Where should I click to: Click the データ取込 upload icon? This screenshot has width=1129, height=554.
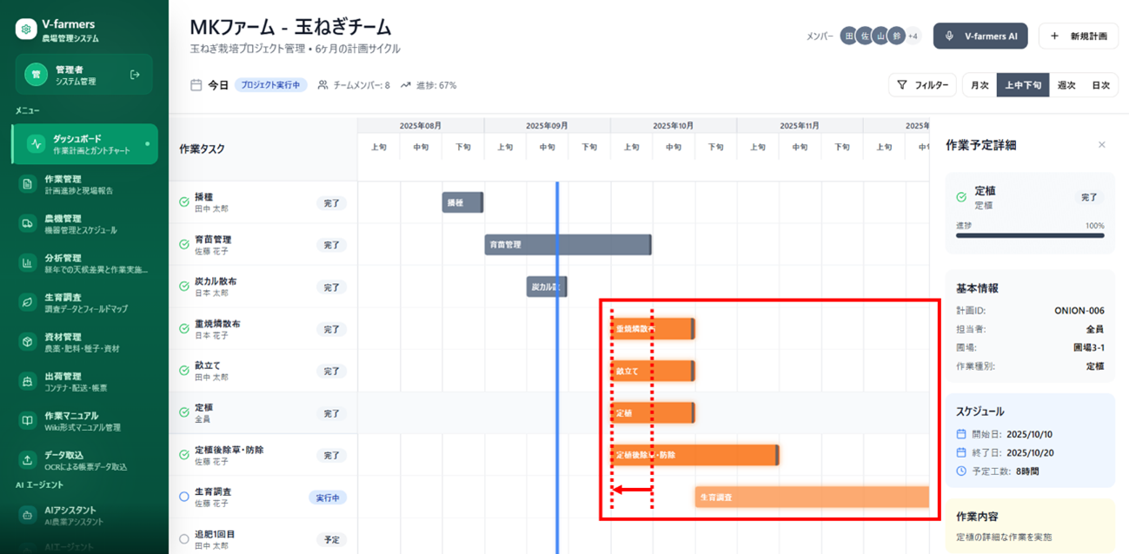[28, 459]
